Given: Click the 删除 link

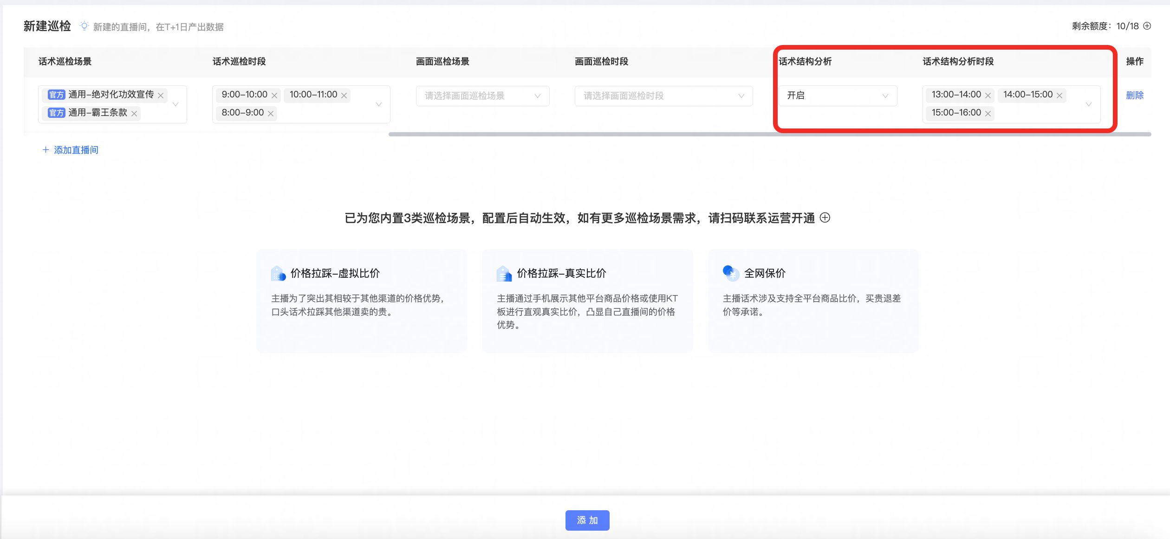Looking at the screenshot, I should (x=1135, y=96).
